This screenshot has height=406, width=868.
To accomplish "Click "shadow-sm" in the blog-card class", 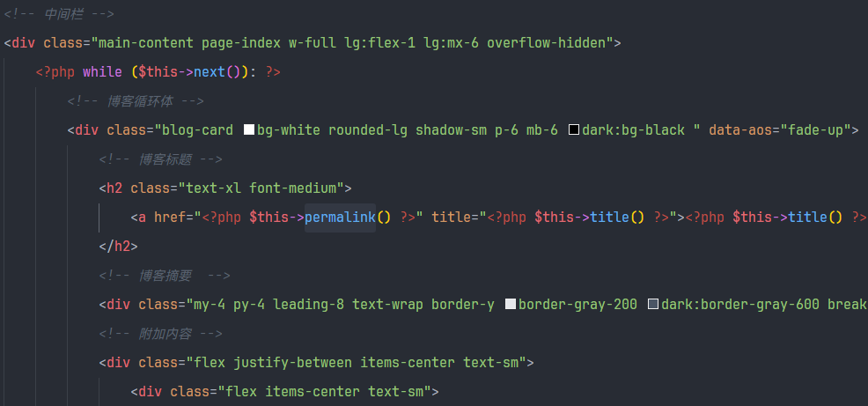I will 451,130.
